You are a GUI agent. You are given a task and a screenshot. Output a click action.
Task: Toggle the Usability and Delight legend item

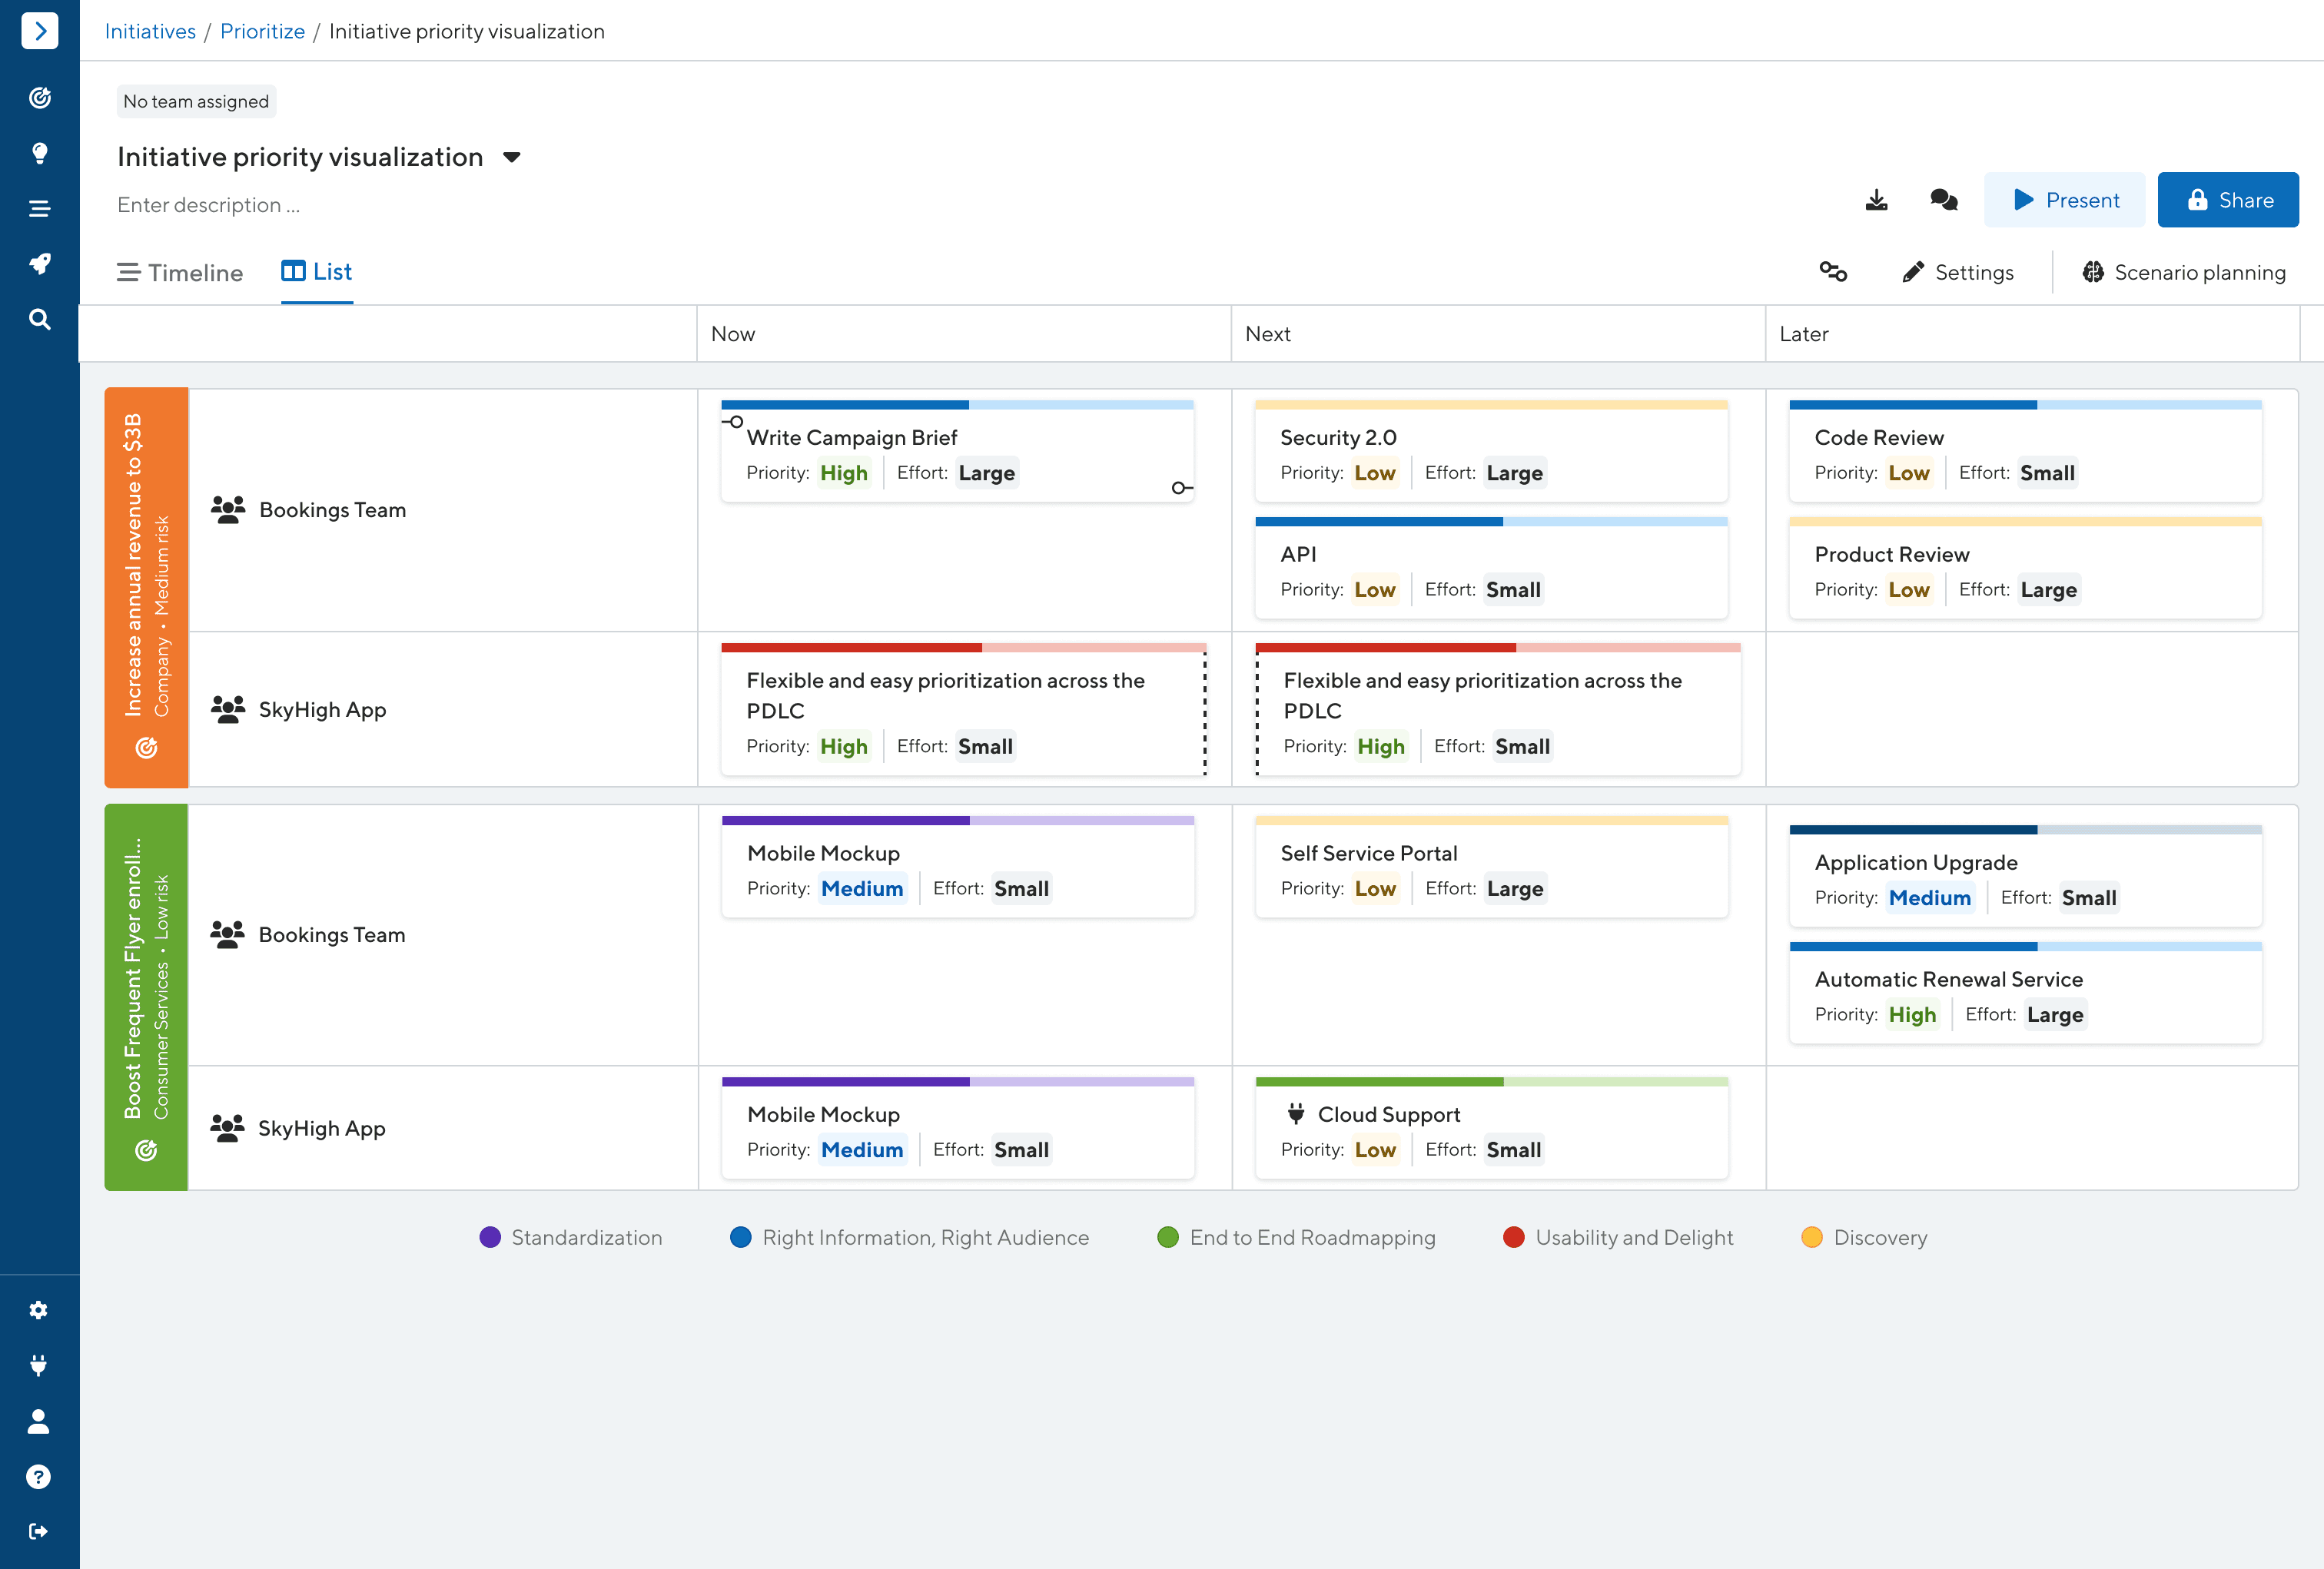1633,1237
